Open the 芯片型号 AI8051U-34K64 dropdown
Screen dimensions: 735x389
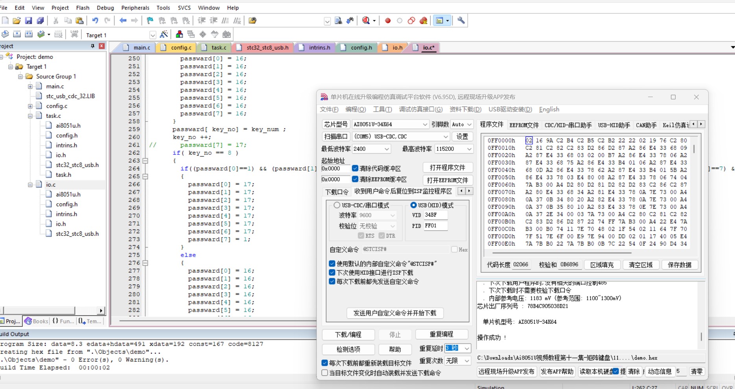pos(425,124)
